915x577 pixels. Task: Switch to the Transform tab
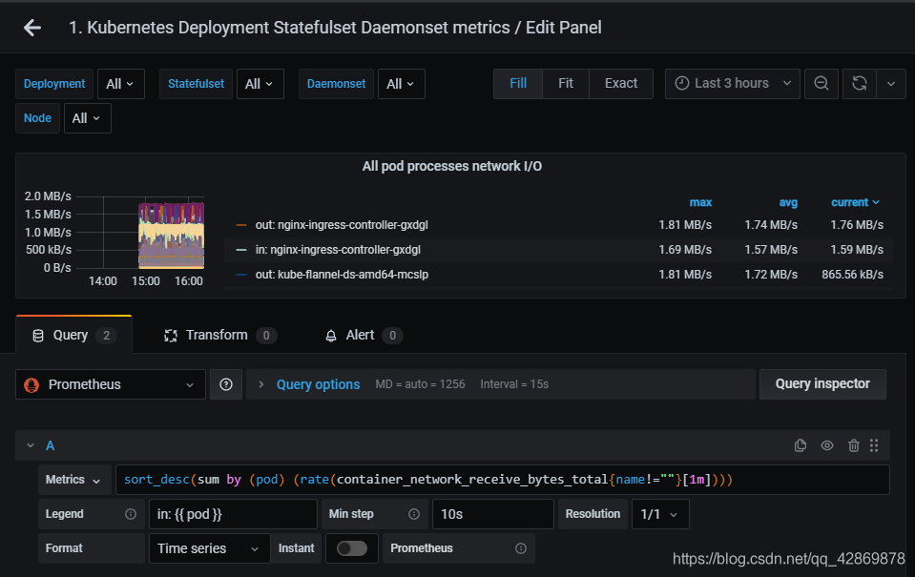[219, 335]
